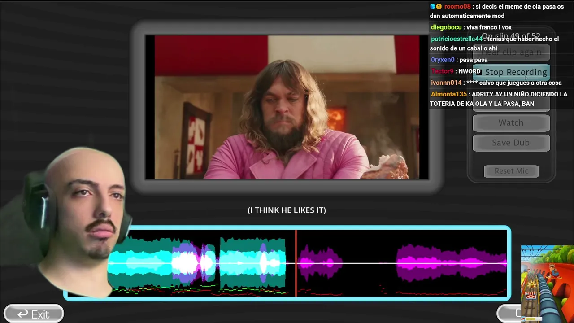574x323 pixels.
Task: Click the Hear clip again button
Action: [511, 52]
